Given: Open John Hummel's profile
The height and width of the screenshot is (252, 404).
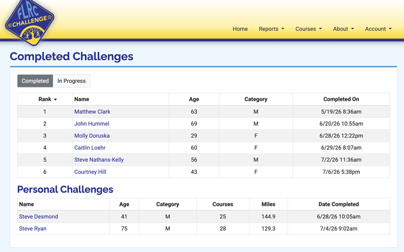Looking at the screenshot, I should click(92, 124).
